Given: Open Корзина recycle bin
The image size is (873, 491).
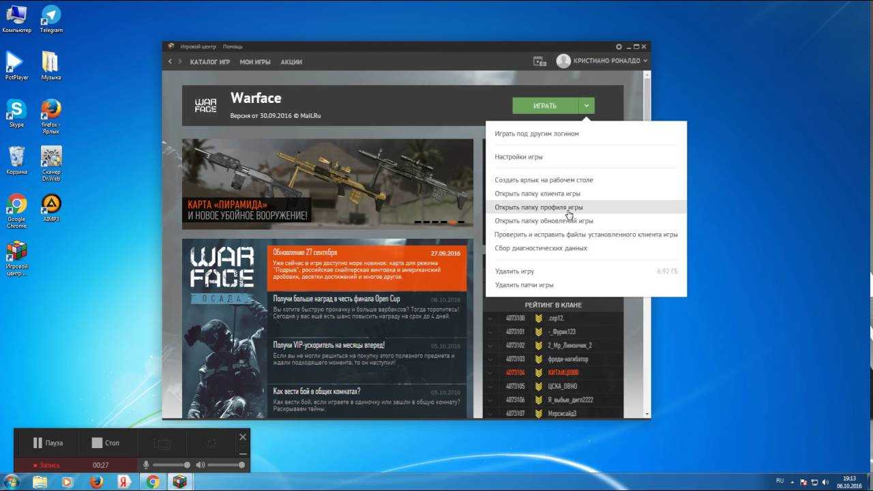Looking at the screenshot, I should point(16,160).
